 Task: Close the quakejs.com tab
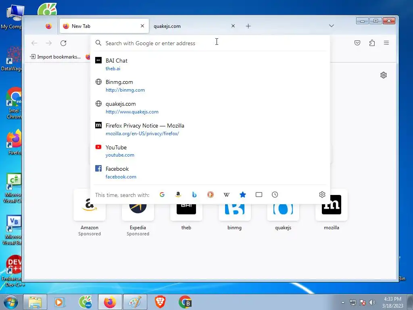233,26
